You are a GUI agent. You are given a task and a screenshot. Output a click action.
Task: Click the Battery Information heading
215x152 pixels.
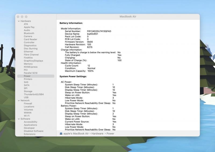(71, 23)
